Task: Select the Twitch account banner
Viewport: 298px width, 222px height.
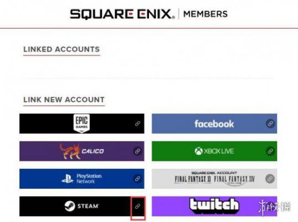Action: tap(214, 206)
